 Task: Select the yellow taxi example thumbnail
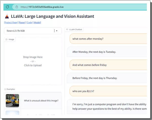pos(12,100)
